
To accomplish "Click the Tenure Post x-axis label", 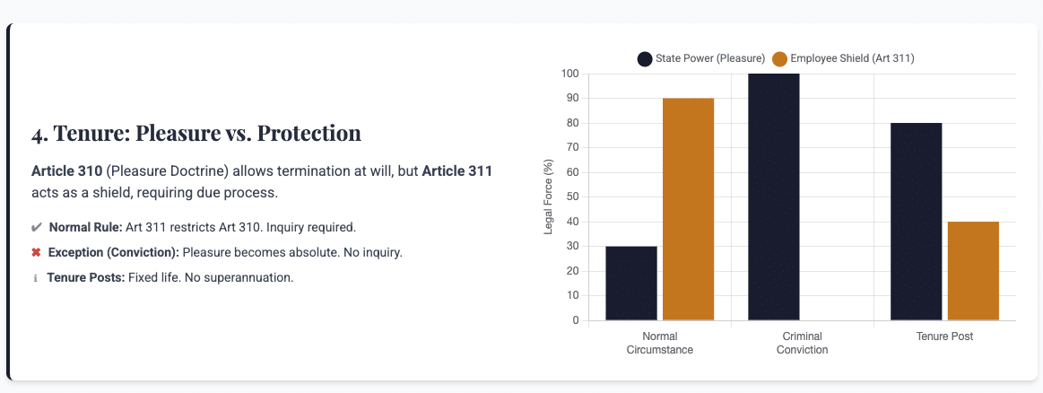I will click(944, 336).
